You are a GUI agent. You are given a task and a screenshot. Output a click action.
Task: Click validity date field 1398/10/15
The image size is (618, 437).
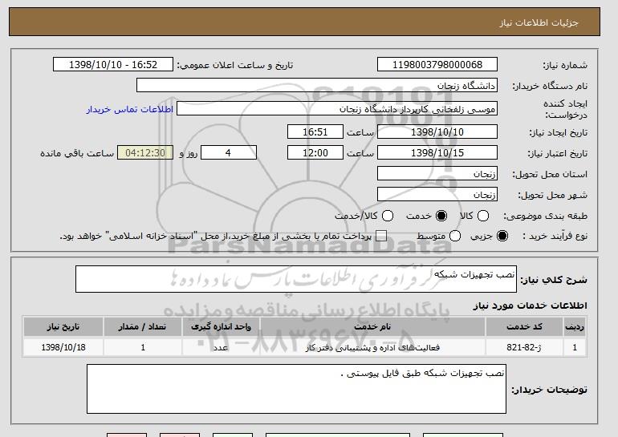(x=437, y=153)
